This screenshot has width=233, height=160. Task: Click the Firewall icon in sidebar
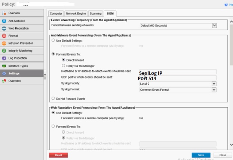(4, 36)
